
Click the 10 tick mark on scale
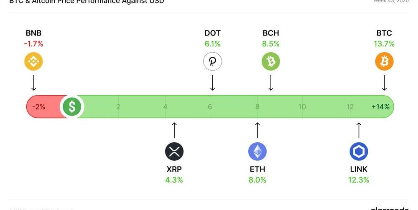[x=302, y=107]
